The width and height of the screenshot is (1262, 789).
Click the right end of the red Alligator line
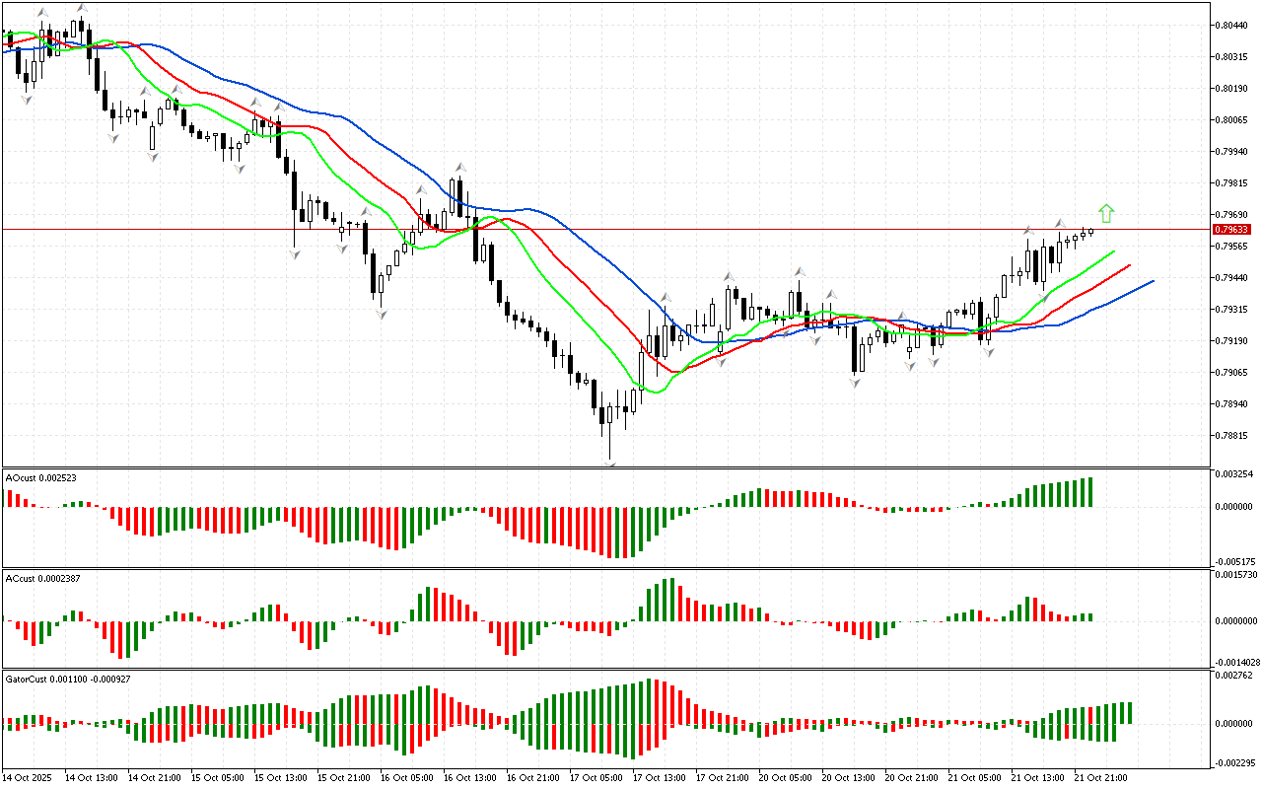click(x=1129, y=265)
